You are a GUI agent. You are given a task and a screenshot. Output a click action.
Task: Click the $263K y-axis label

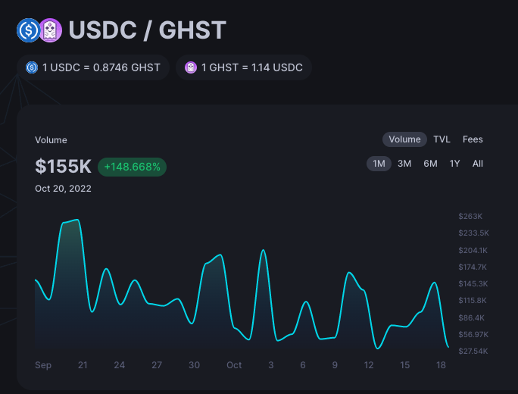(x=470, y=216)
